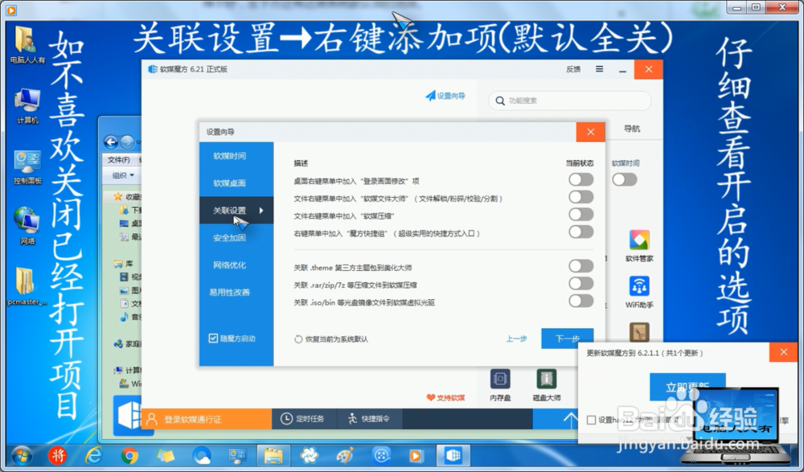This screenshot has height=472, width=804.
Task: Open 定时任务 in bottom bar
Action: pyautogui.click(x=302, y=419)
